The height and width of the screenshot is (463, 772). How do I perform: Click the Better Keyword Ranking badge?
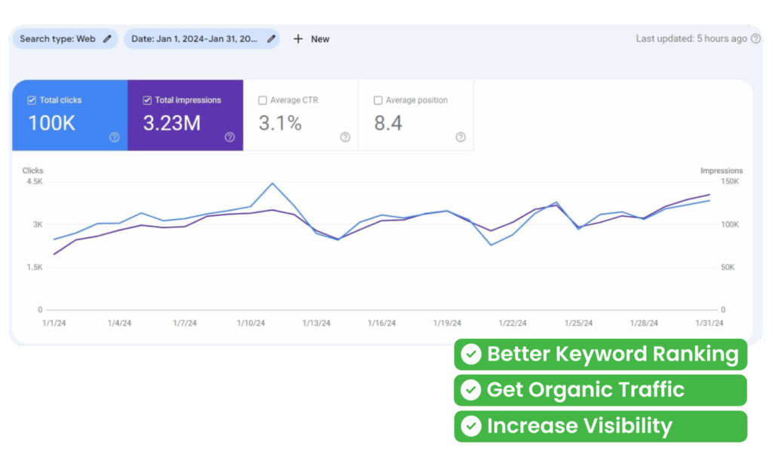tap(600, 355)
